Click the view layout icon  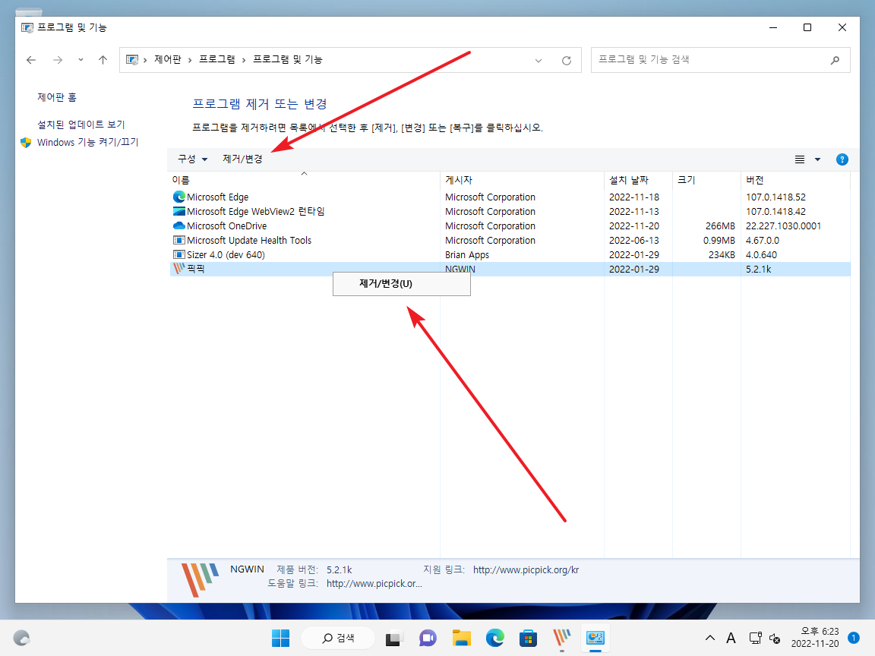click(800, 159)
